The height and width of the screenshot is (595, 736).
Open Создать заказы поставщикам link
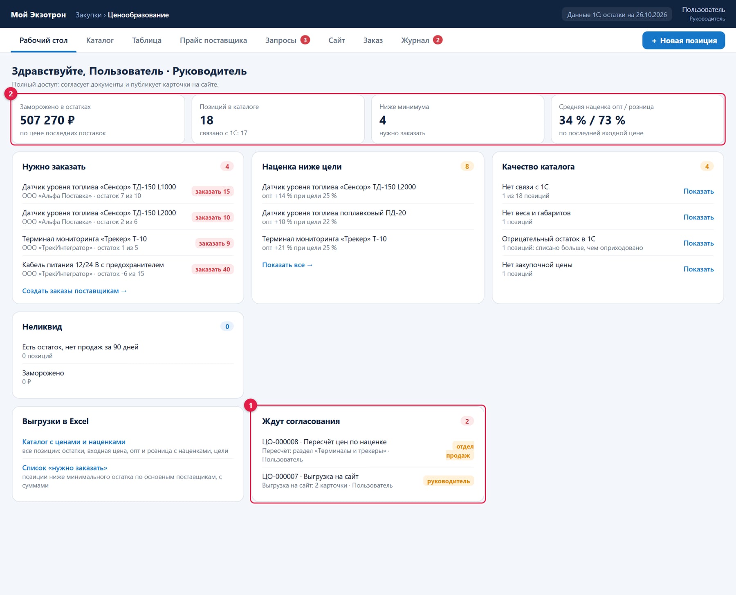(74, 291)
